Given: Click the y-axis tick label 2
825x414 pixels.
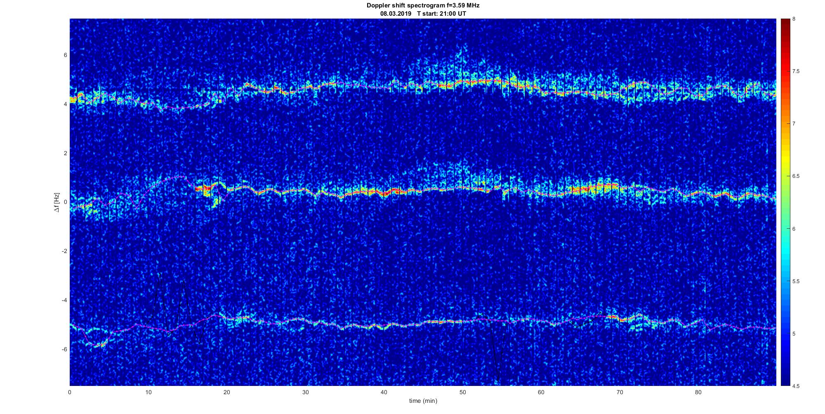Looking at the screenshot, I should (65, 153).
